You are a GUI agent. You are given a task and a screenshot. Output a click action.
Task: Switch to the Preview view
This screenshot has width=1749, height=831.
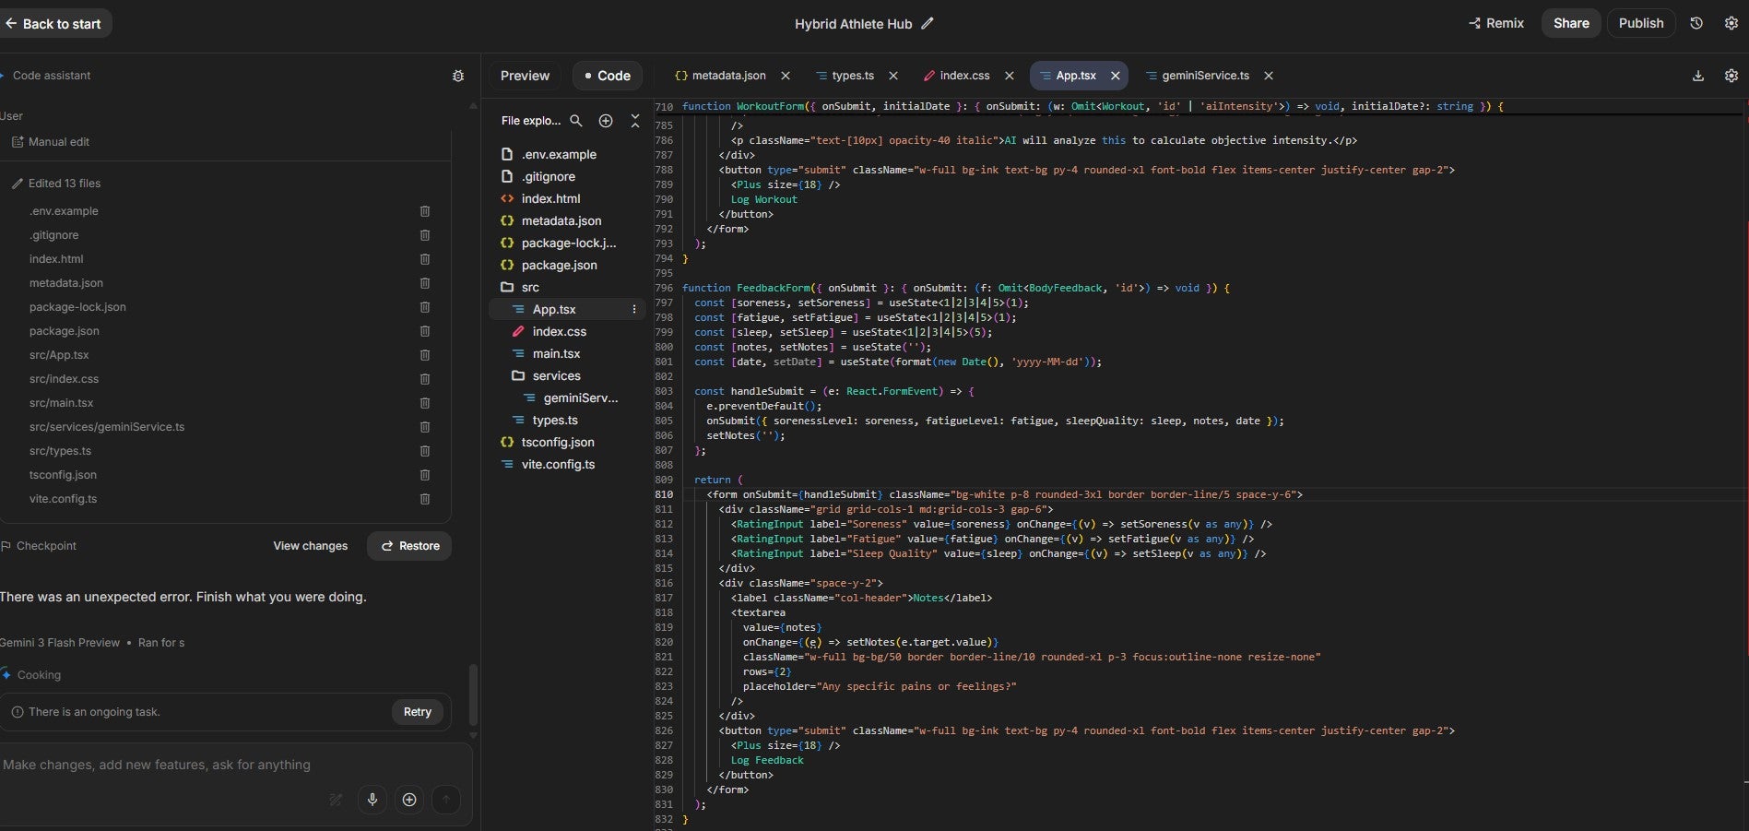(x=524, y=76)
